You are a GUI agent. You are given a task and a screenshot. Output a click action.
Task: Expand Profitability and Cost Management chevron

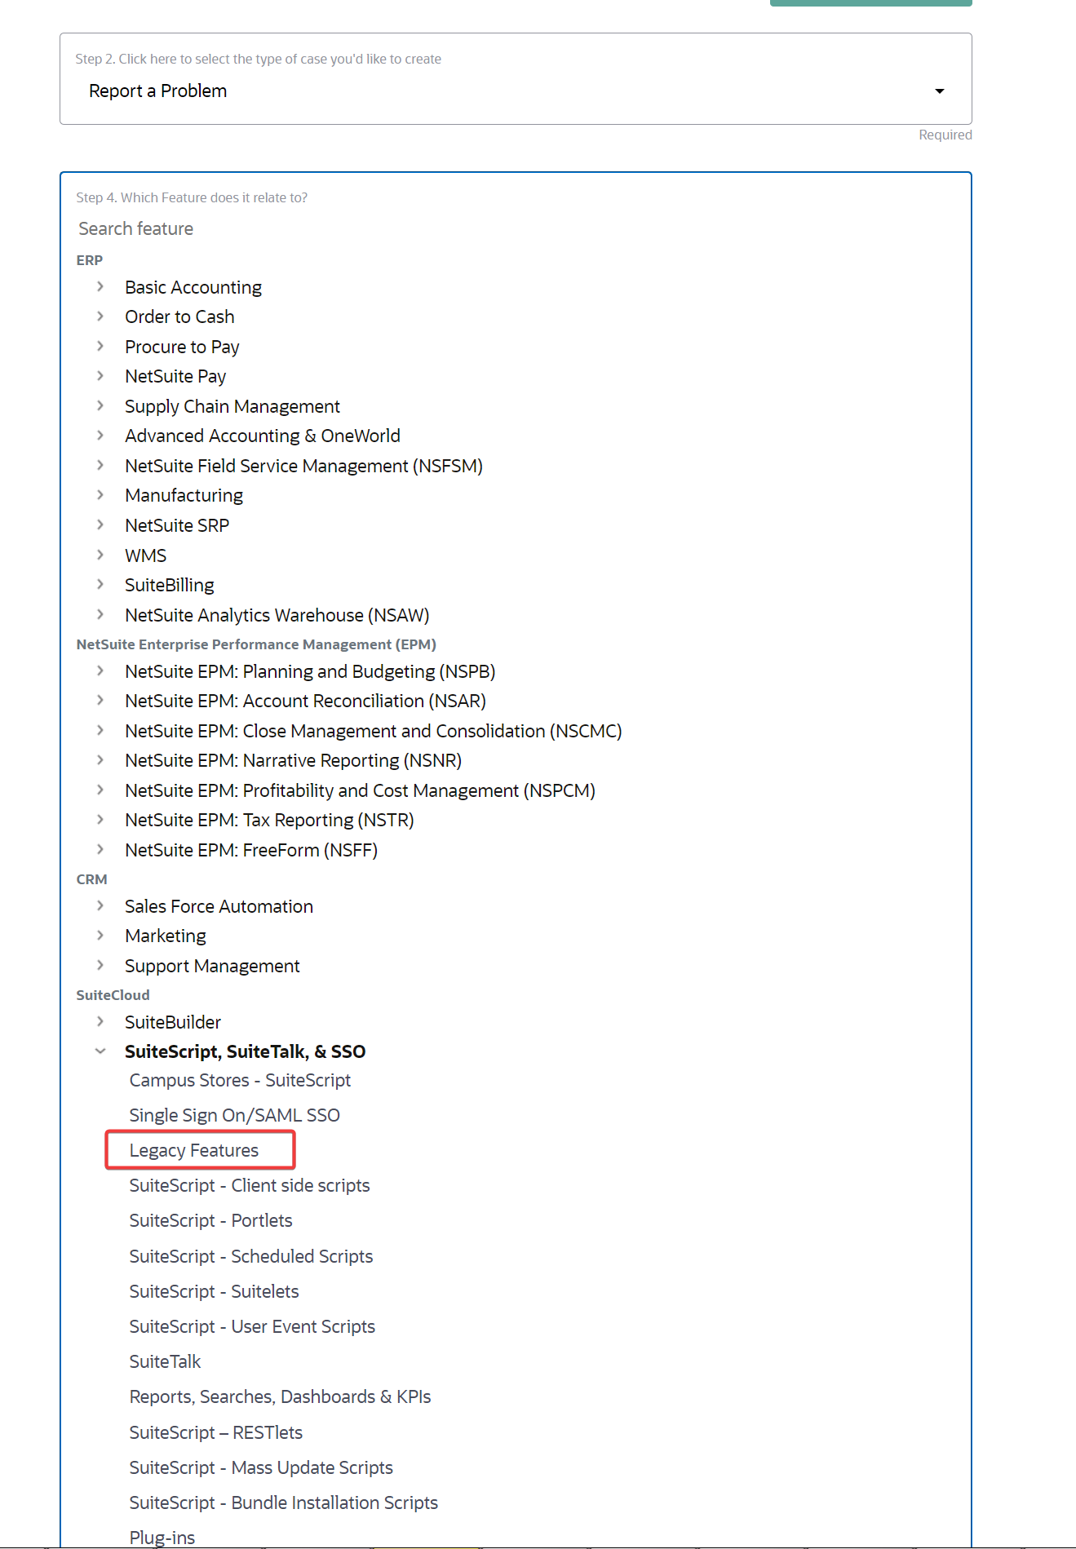coord(100,790)
